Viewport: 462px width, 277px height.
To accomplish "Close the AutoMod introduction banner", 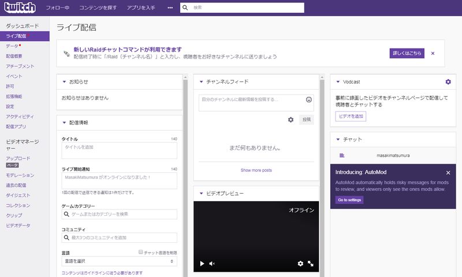I will (x=448, y=172).
